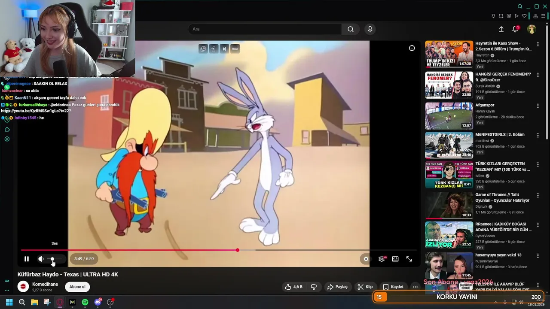550x309 pixels.
Task: Open the Komedihane channel name
Action: (x=45, y=284)
